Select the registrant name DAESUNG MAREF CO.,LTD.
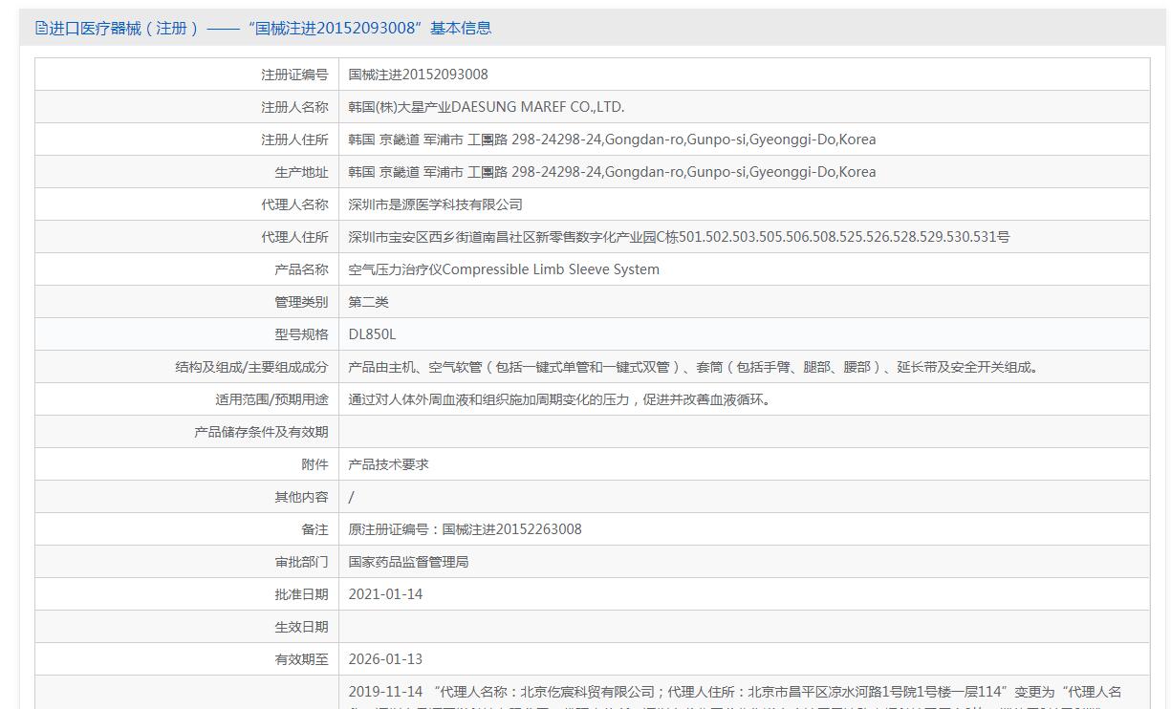This screenshot has height=709, width=1171. pyautogui.click(x=486, y=107)
